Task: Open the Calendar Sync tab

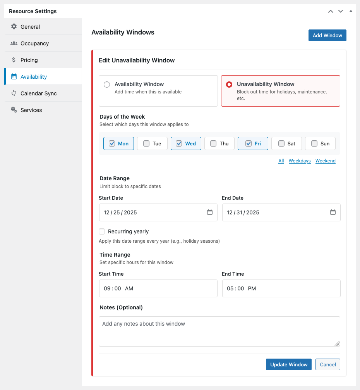Action: tap(38, 93)
